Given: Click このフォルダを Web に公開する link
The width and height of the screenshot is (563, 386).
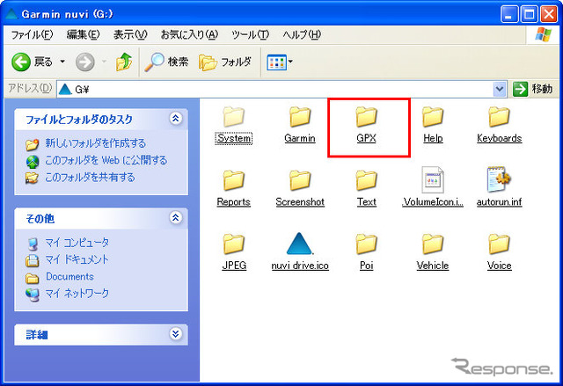Looking at the screenshot, I should pyautogui.click(x=106, y=160).
